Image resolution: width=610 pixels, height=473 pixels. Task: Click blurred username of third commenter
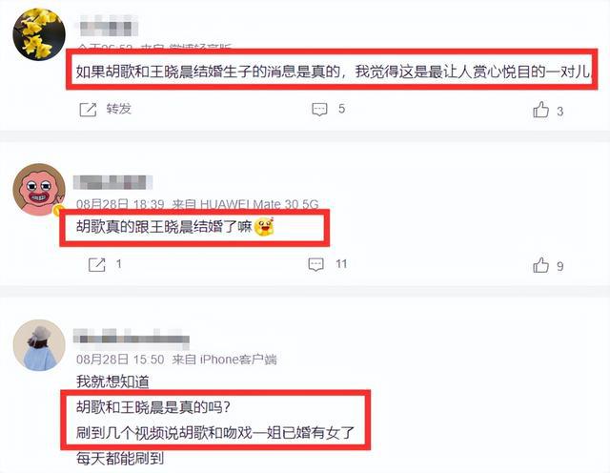(132, 339)
